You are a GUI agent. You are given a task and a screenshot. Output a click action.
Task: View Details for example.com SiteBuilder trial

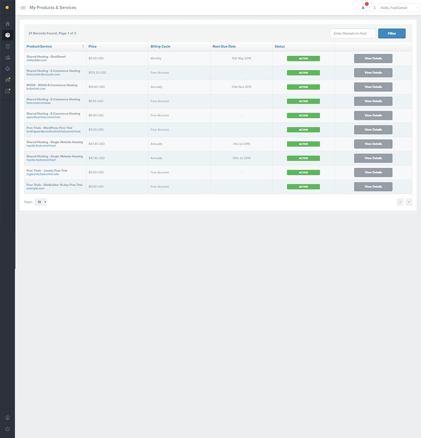tap(373, 187)
